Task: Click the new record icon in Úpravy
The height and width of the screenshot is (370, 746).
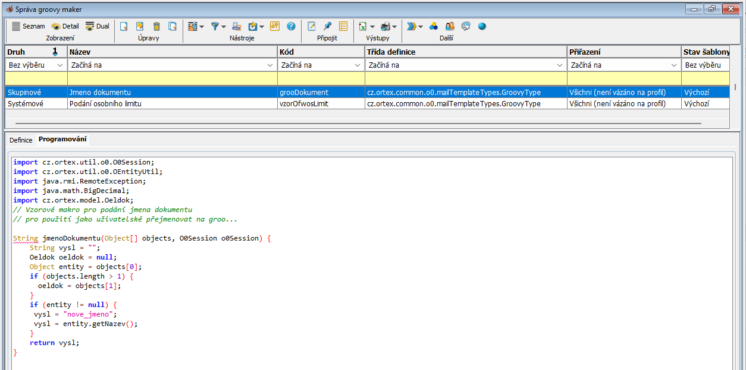Action: [x=124, y=26]
